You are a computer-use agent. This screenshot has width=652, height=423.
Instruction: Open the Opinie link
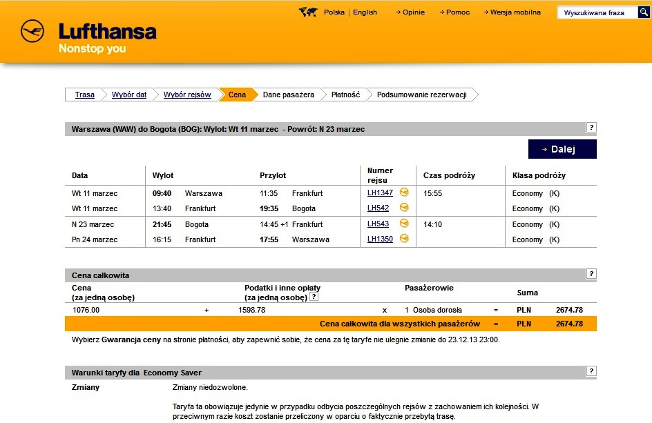coord(410,12)
